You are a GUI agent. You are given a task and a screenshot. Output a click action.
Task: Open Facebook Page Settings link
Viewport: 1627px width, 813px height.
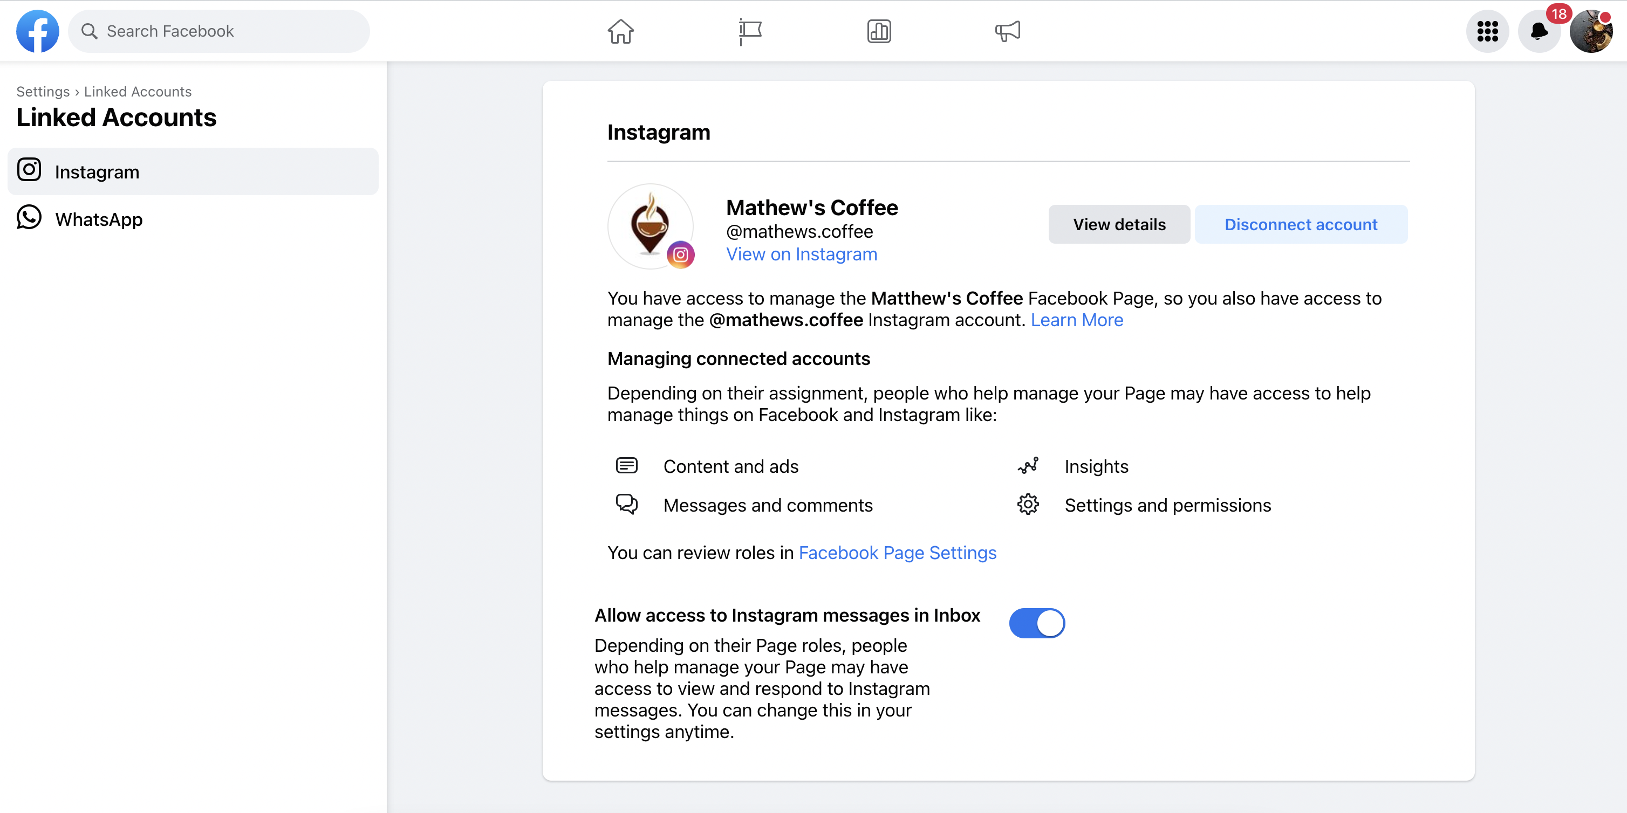pyautogui.click(x=898, y=553)
